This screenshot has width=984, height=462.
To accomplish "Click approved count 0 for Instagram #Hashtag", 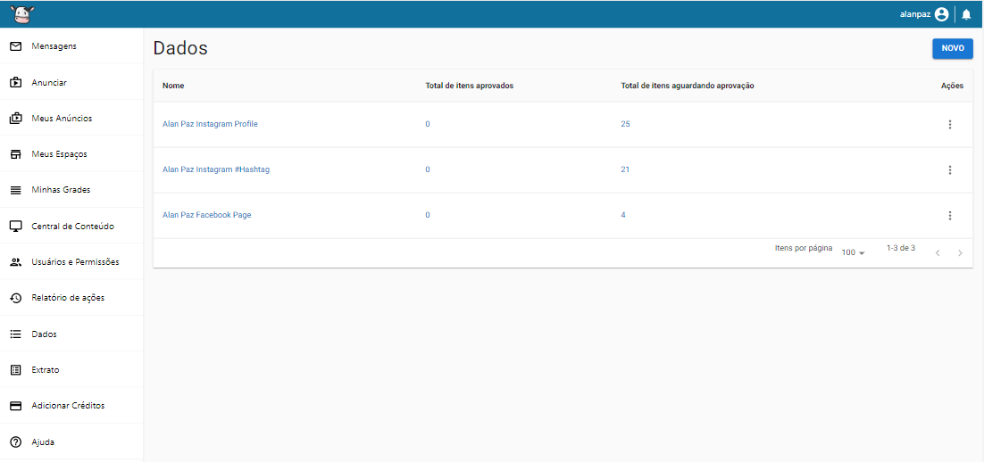I will click(x=428, y=169).
